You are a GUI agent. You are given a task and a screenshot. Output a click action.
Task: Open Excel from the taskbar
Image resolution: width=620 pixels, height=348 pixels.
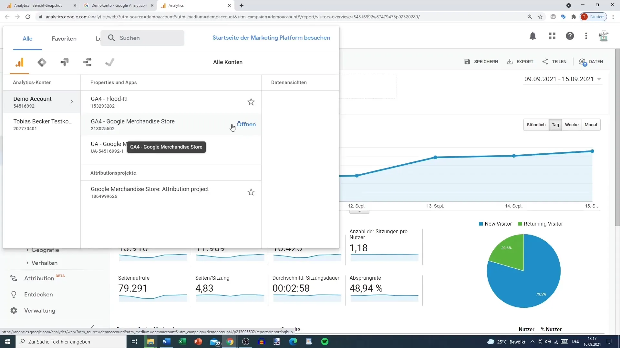tap(182, 342)
